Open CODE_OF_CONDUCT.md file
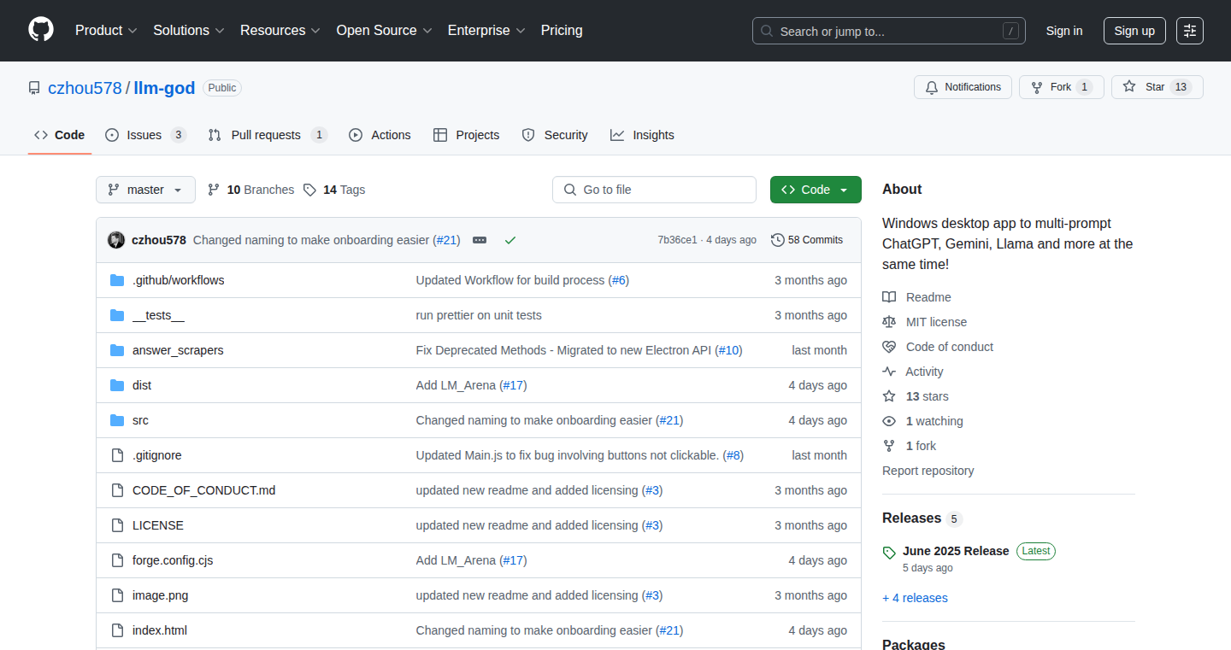Image resolution: width=1231 pixels, height=650 pixels. click(204, 490)
